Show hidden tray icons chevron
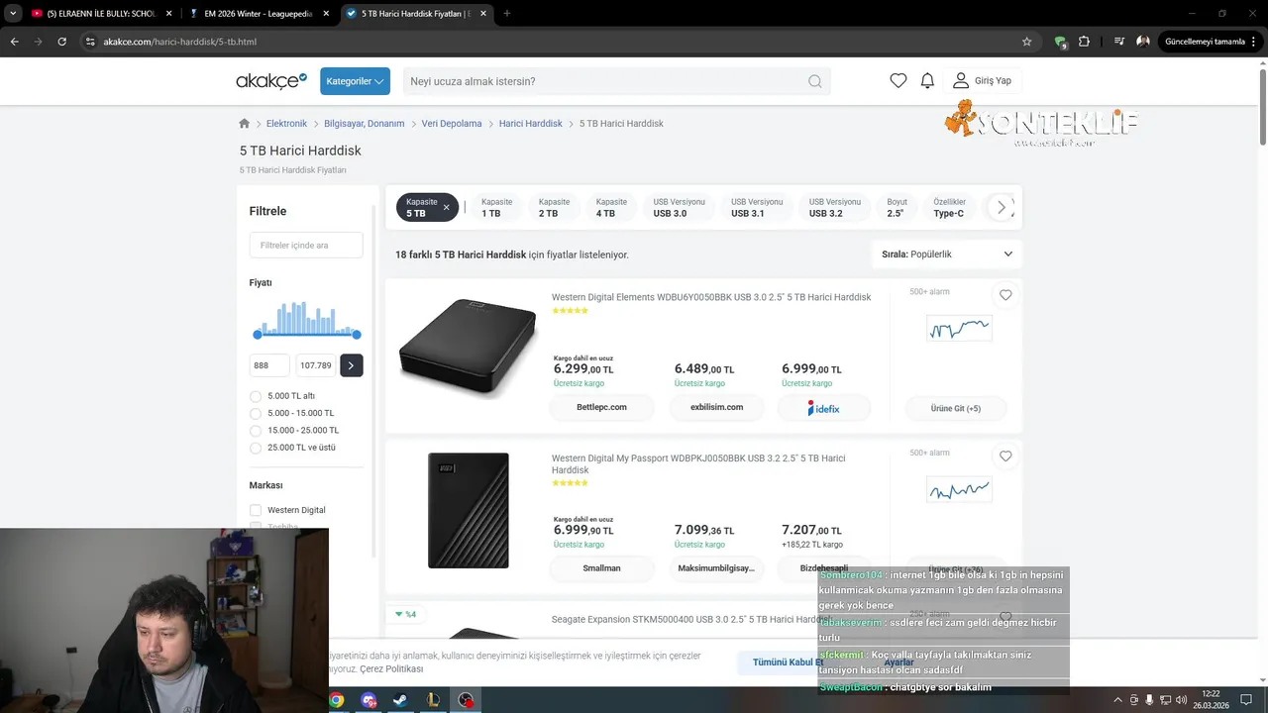 (x=1118, y=700)
